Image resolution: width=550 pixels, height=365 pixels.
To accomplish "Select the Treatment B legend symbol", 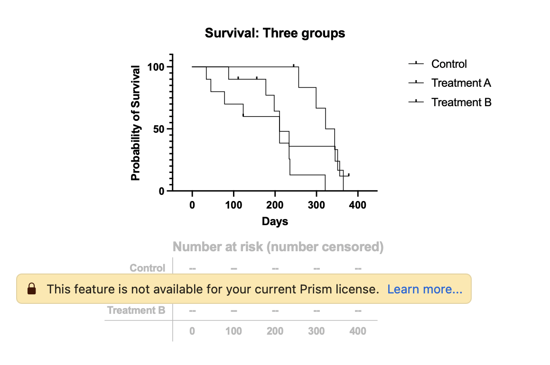I will [x=415, y=102].
